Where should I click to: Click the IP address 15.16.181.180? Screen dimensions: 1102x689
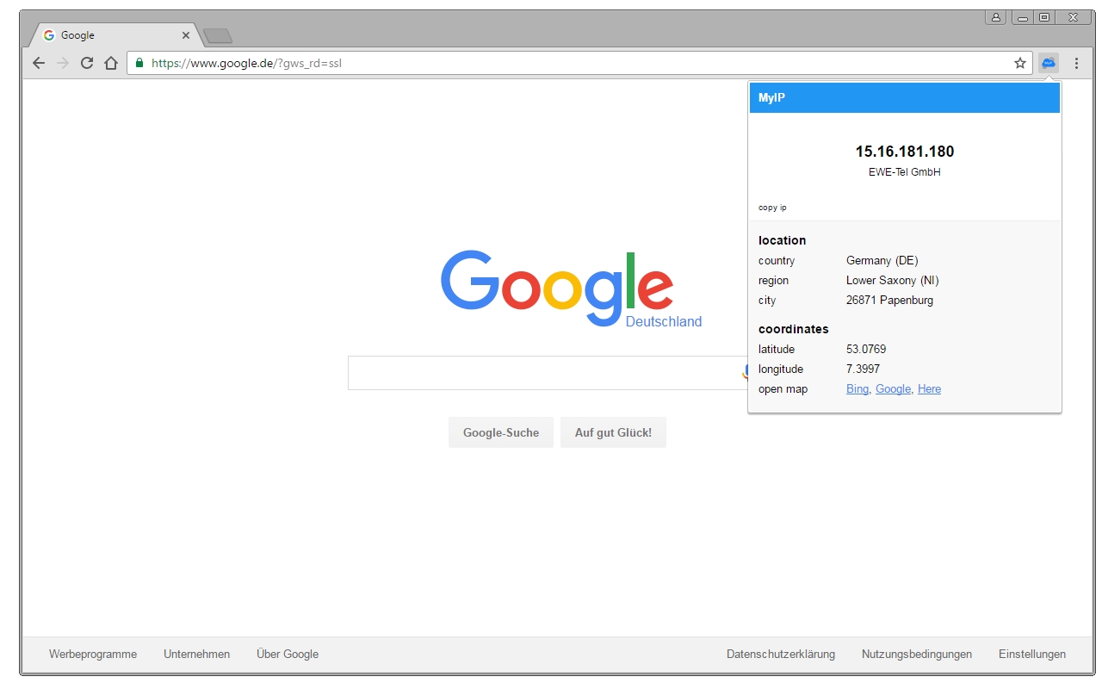click(905, 152)
